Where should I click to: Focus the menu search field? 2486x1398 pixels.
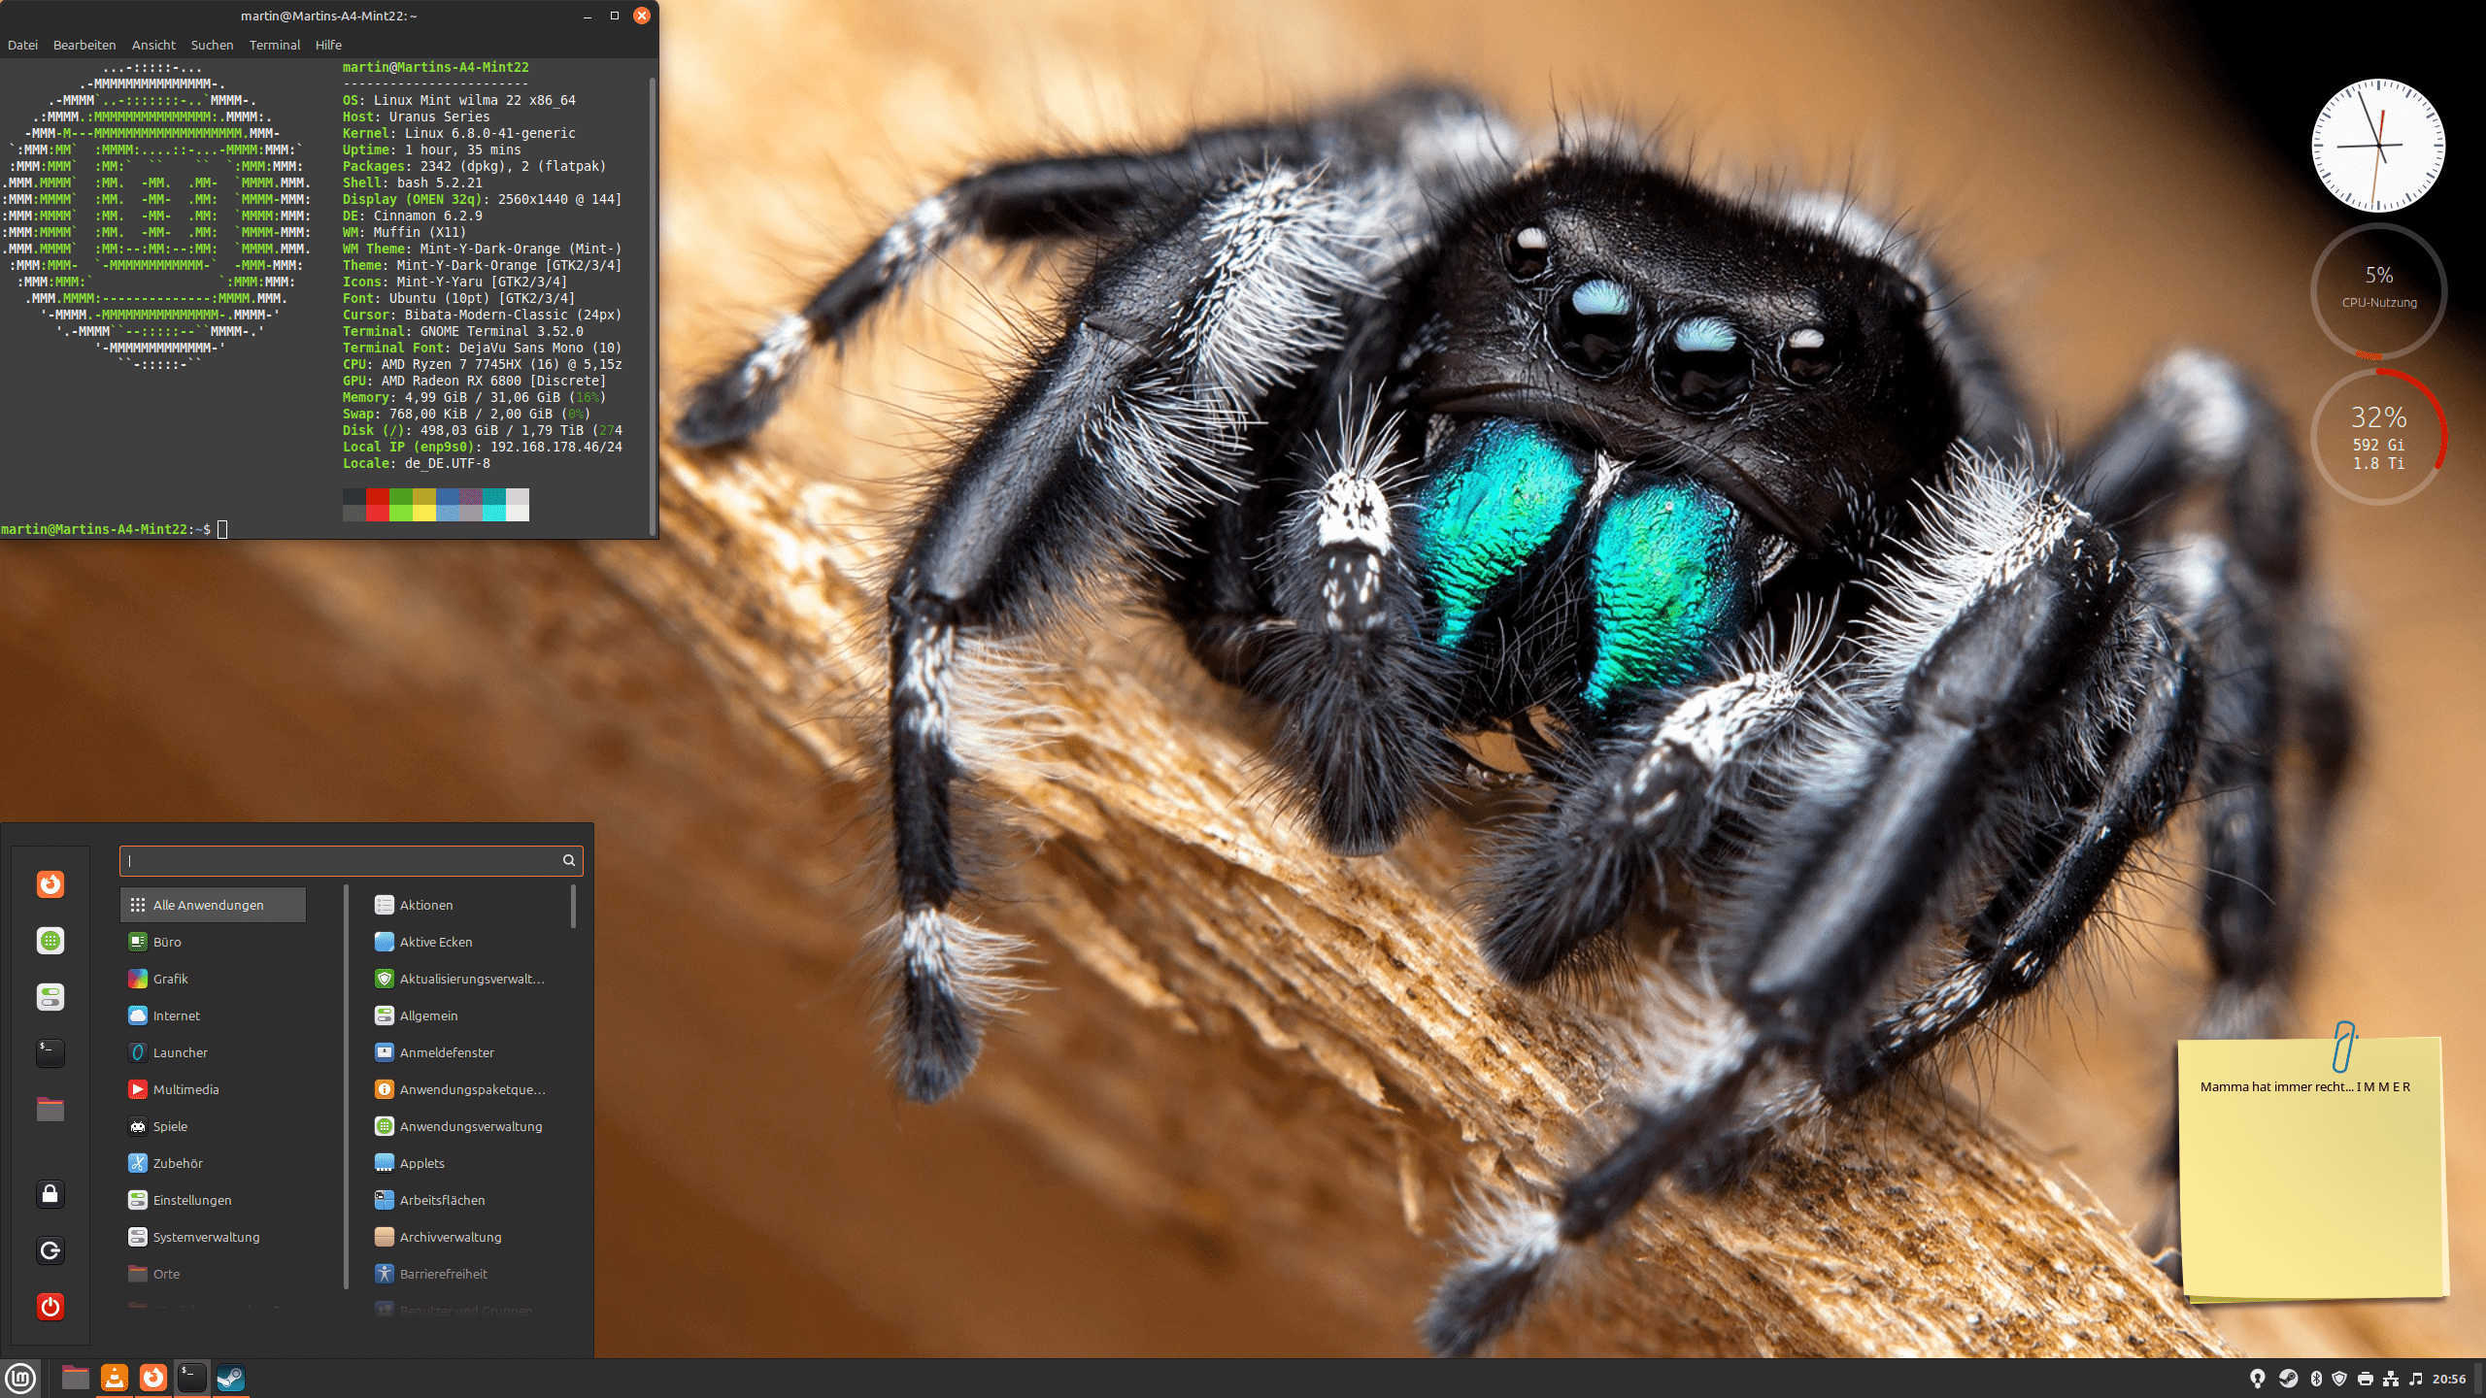click(x=351, y=860)
